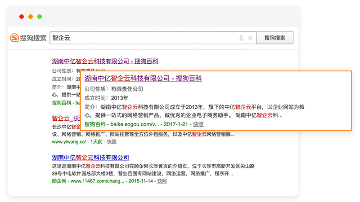Click the 搜狗搜索 logo text

33,38
